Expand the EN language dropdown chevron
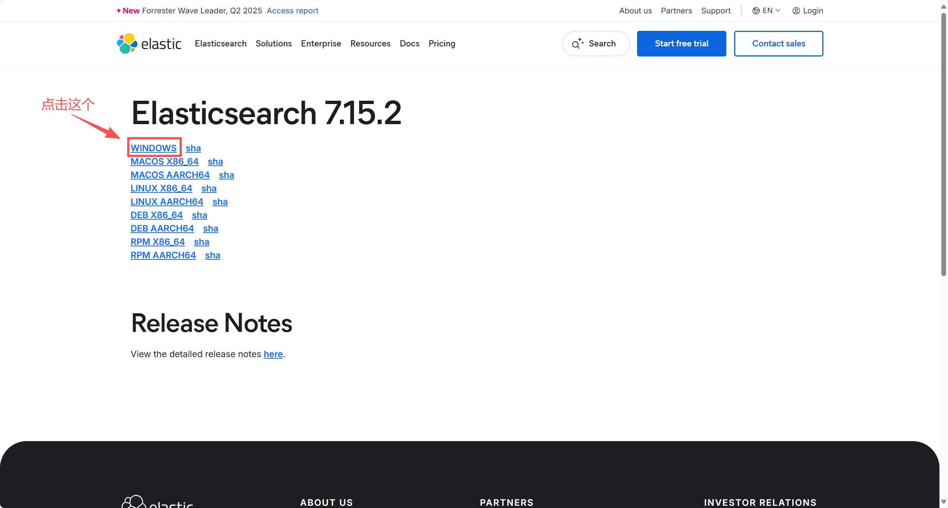This screenshot has width=948, height=508. (x=778, y=10)
